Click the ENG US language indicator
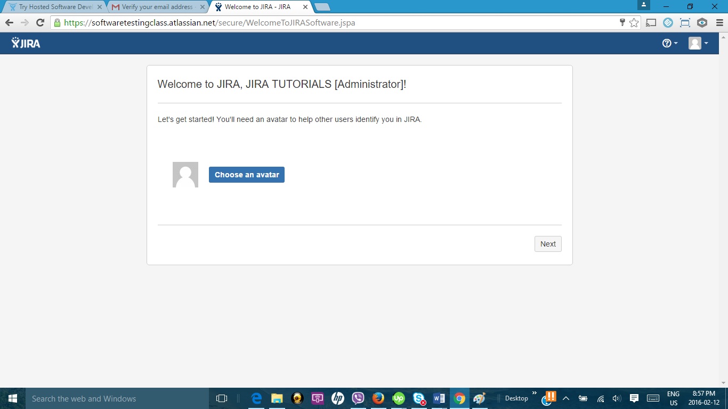The height and width of the screenshot is (409, 728). [674, 398]
